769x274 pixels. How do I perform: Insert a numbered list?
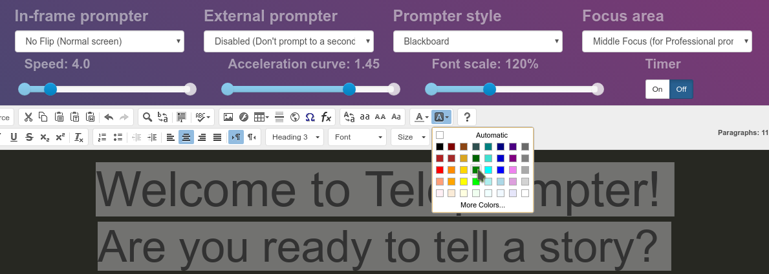click(102, 137)
